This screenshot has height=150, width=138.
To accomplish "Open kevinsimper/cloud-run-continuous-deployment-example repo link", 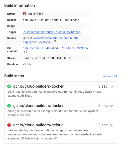I will (x=51, y=40).
